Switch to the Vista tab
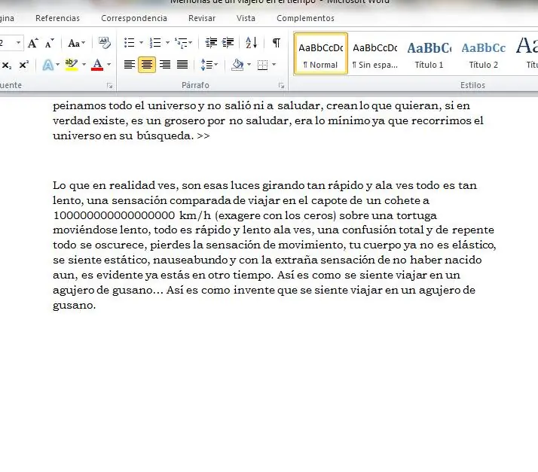The width and height of the screenshot is (538, 472). click(246, 18)
